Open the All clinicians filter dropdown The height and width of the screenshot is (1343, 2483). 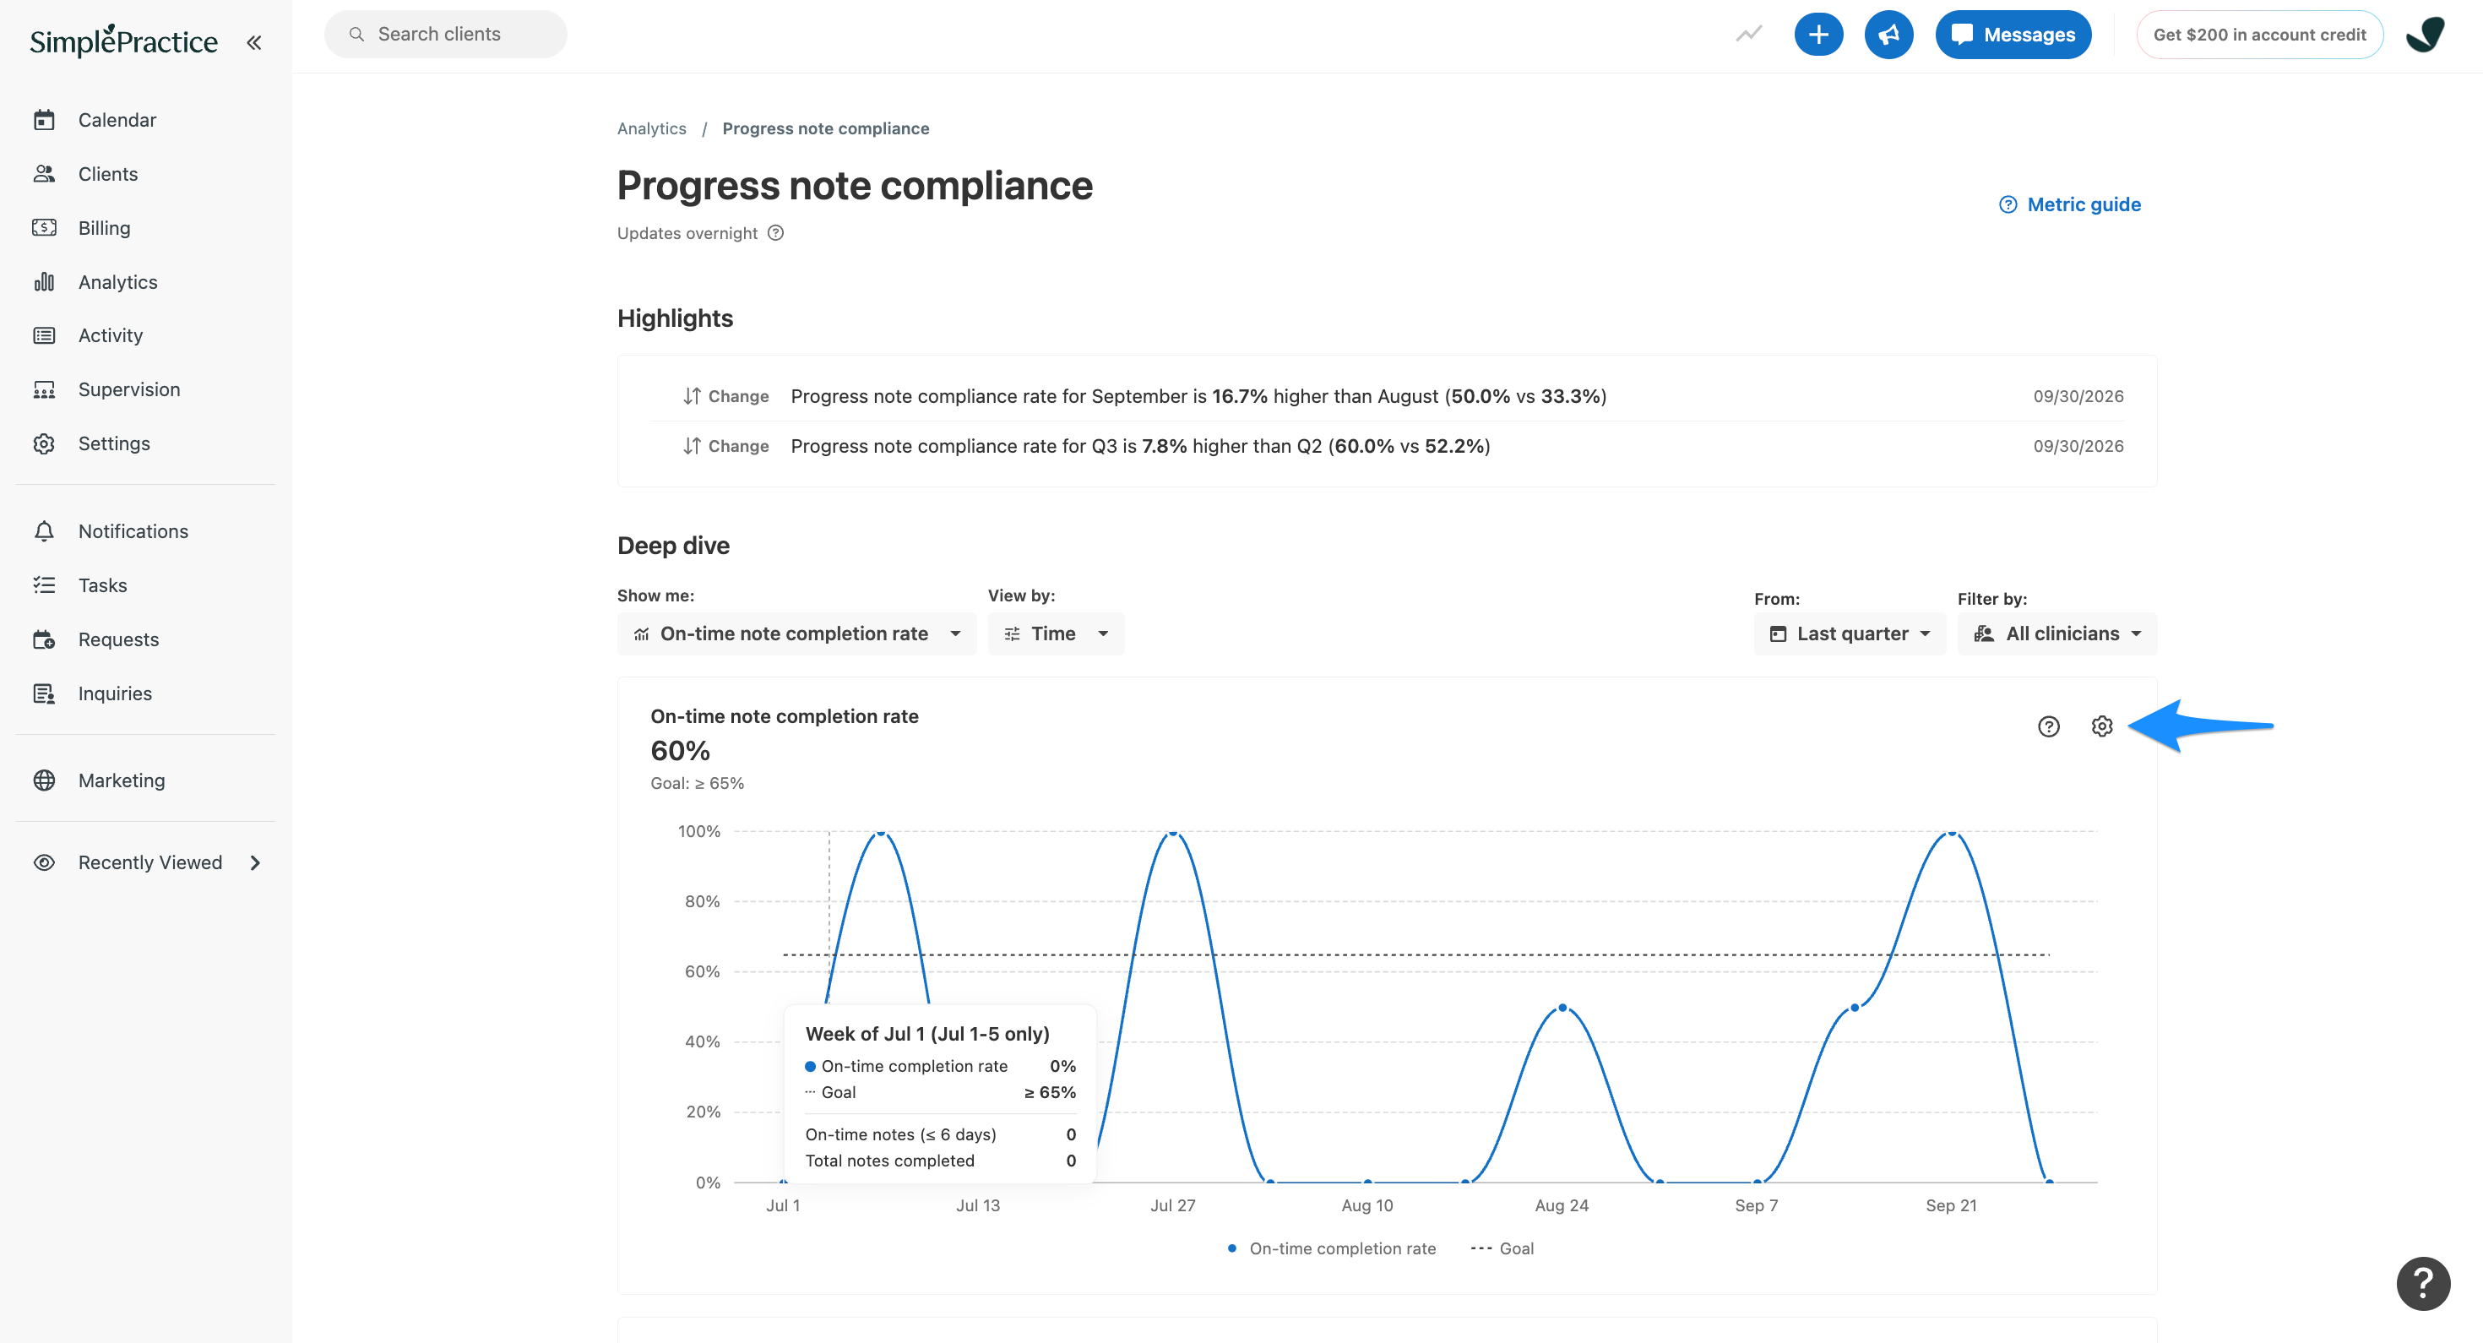click(2057, 633)
